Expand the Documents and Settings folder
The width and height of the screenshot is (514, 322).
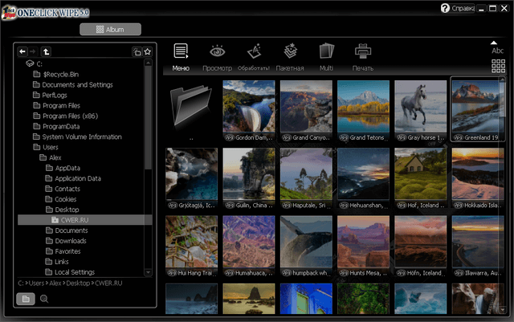pyautogui.click(x=77, y=84)
